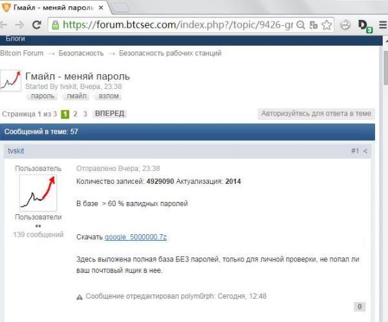Click the post reputation 0 counter

pos(360,307)
